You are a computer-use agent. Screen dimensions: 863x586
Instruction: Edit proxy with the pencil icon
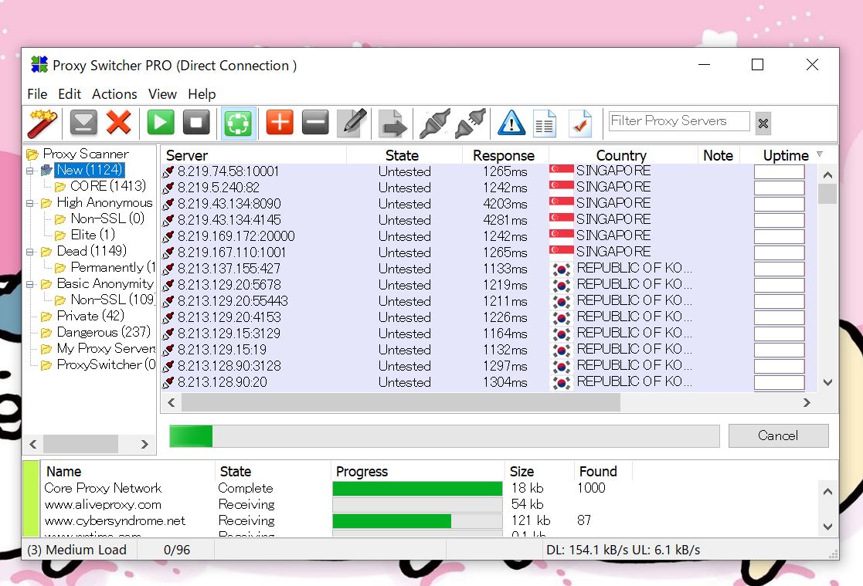coord(352,122)
